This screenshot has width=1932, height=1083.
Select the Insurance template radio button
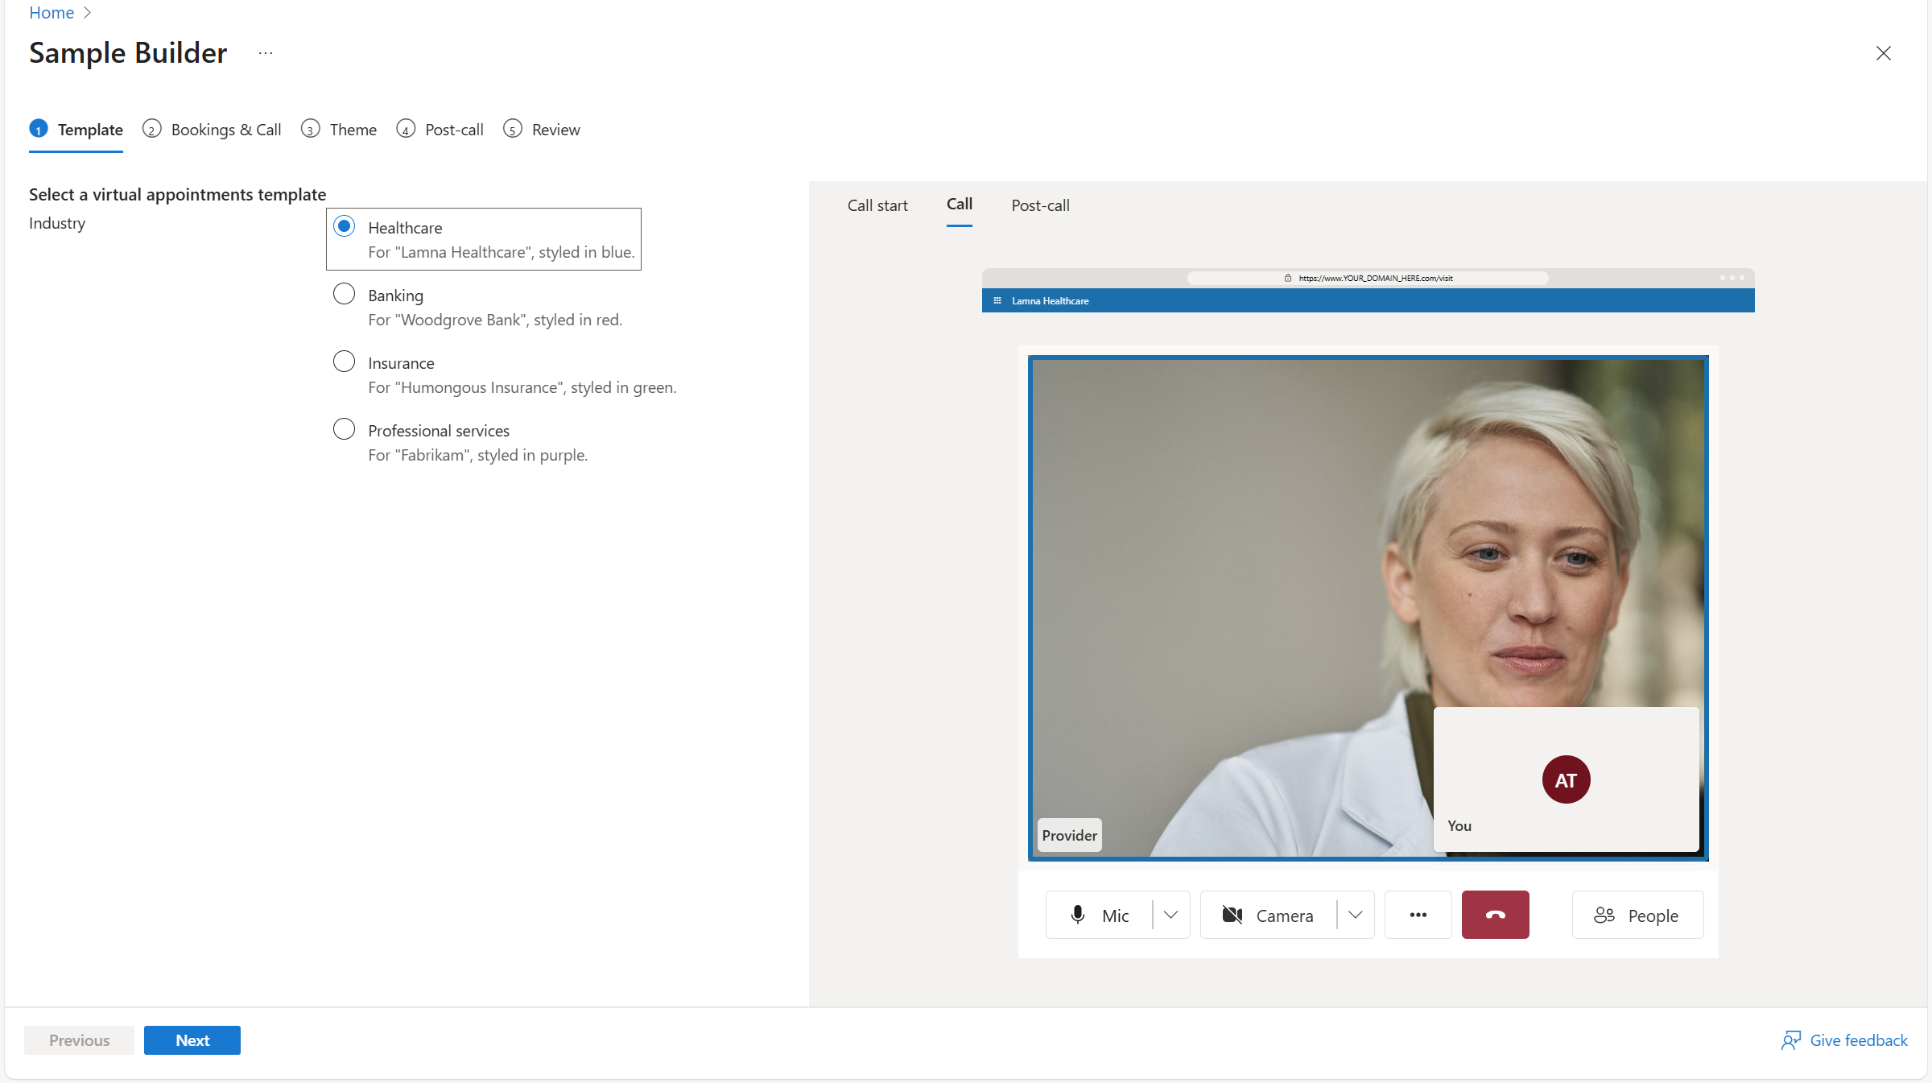coord(344,362)
